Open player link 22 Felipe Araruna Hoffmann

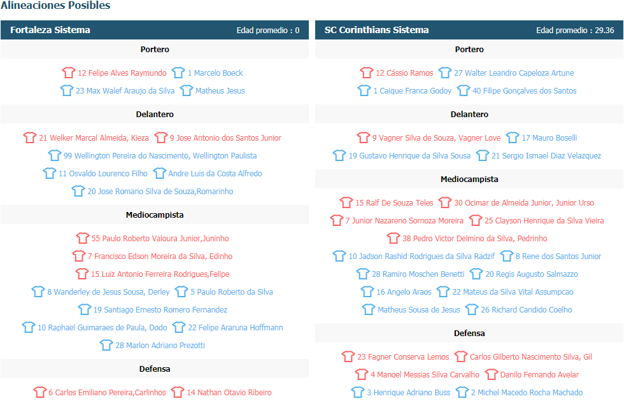236,328
